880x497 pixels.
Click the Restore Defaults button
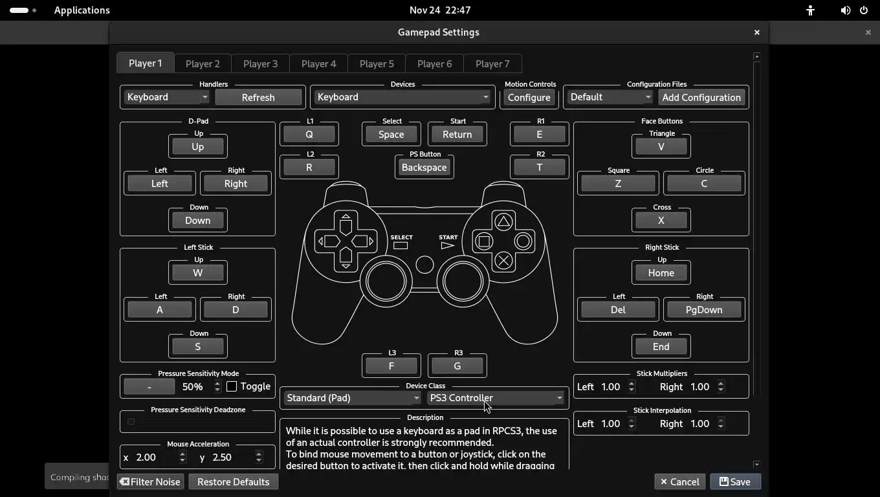233,482
